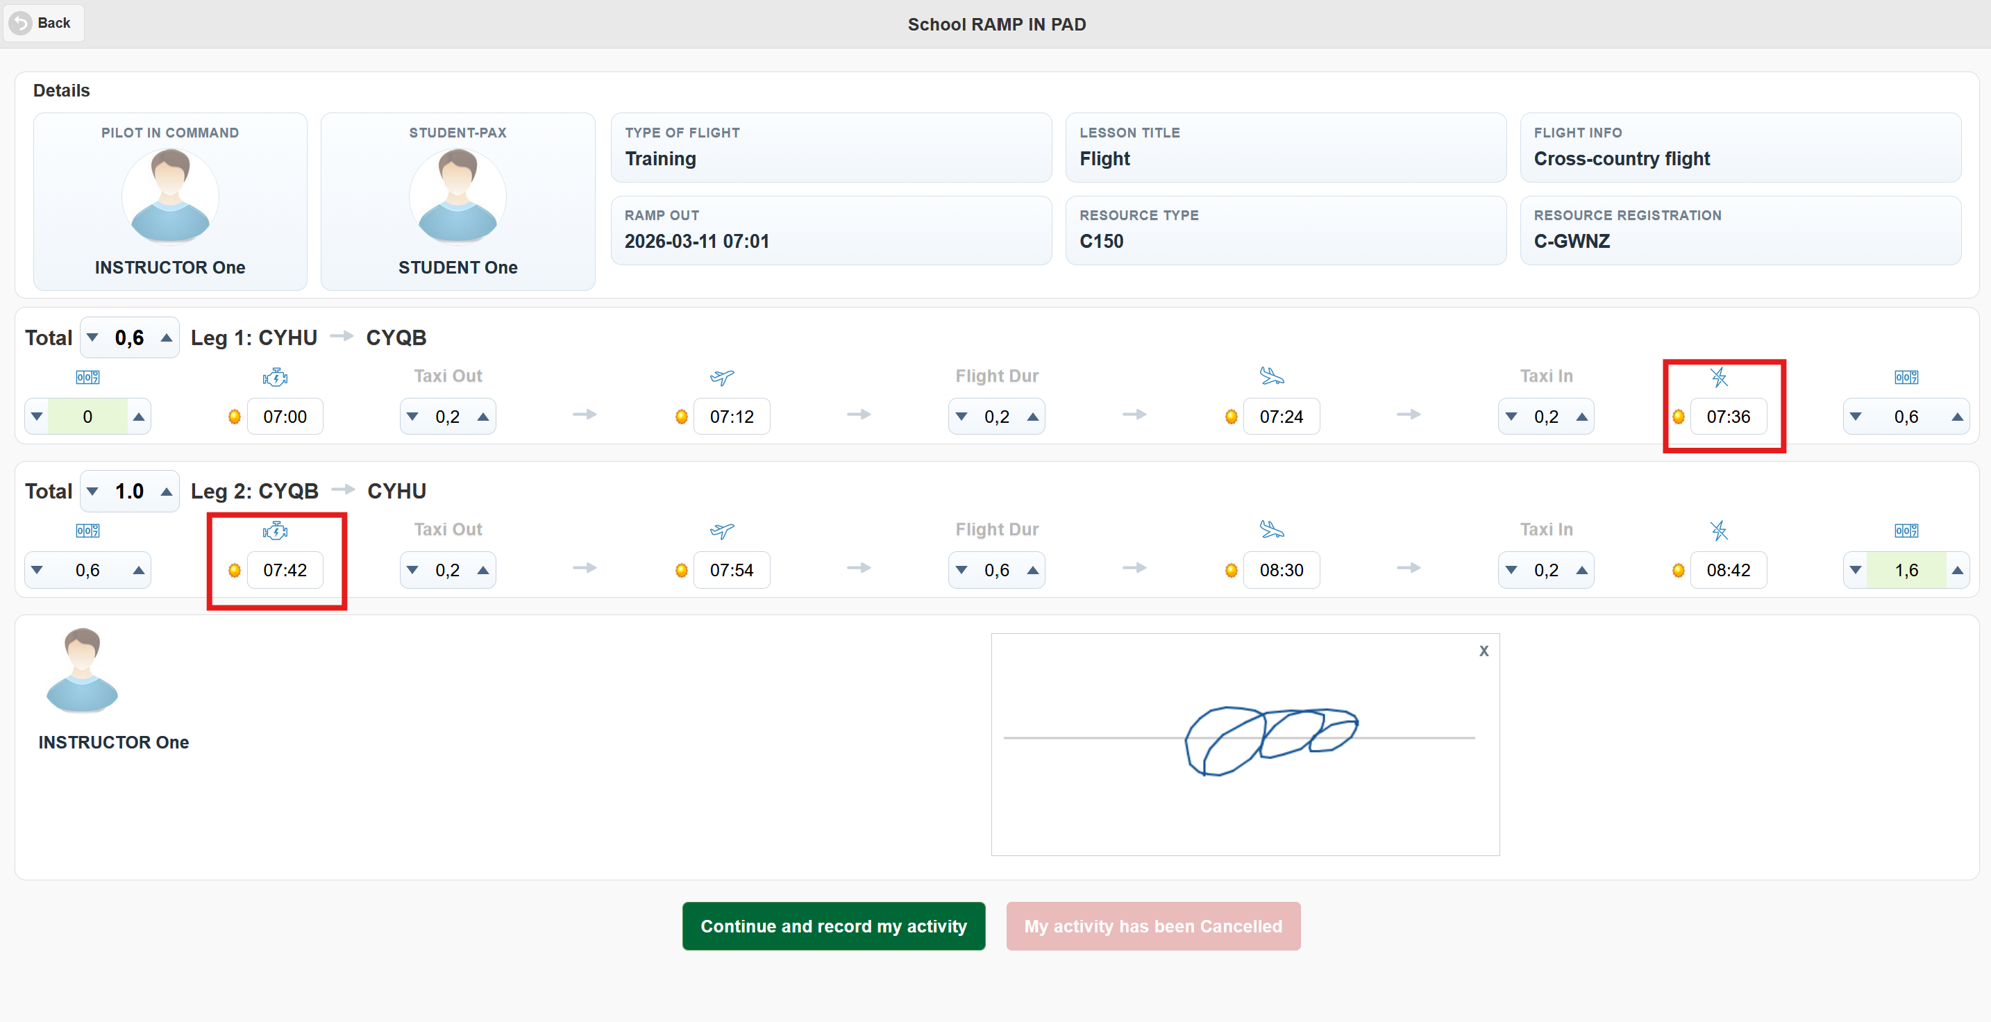1991x1022 pixels.
Task: Click My activity has been Cancelled
Action: pyautogui.click(x=1152, y=926)
